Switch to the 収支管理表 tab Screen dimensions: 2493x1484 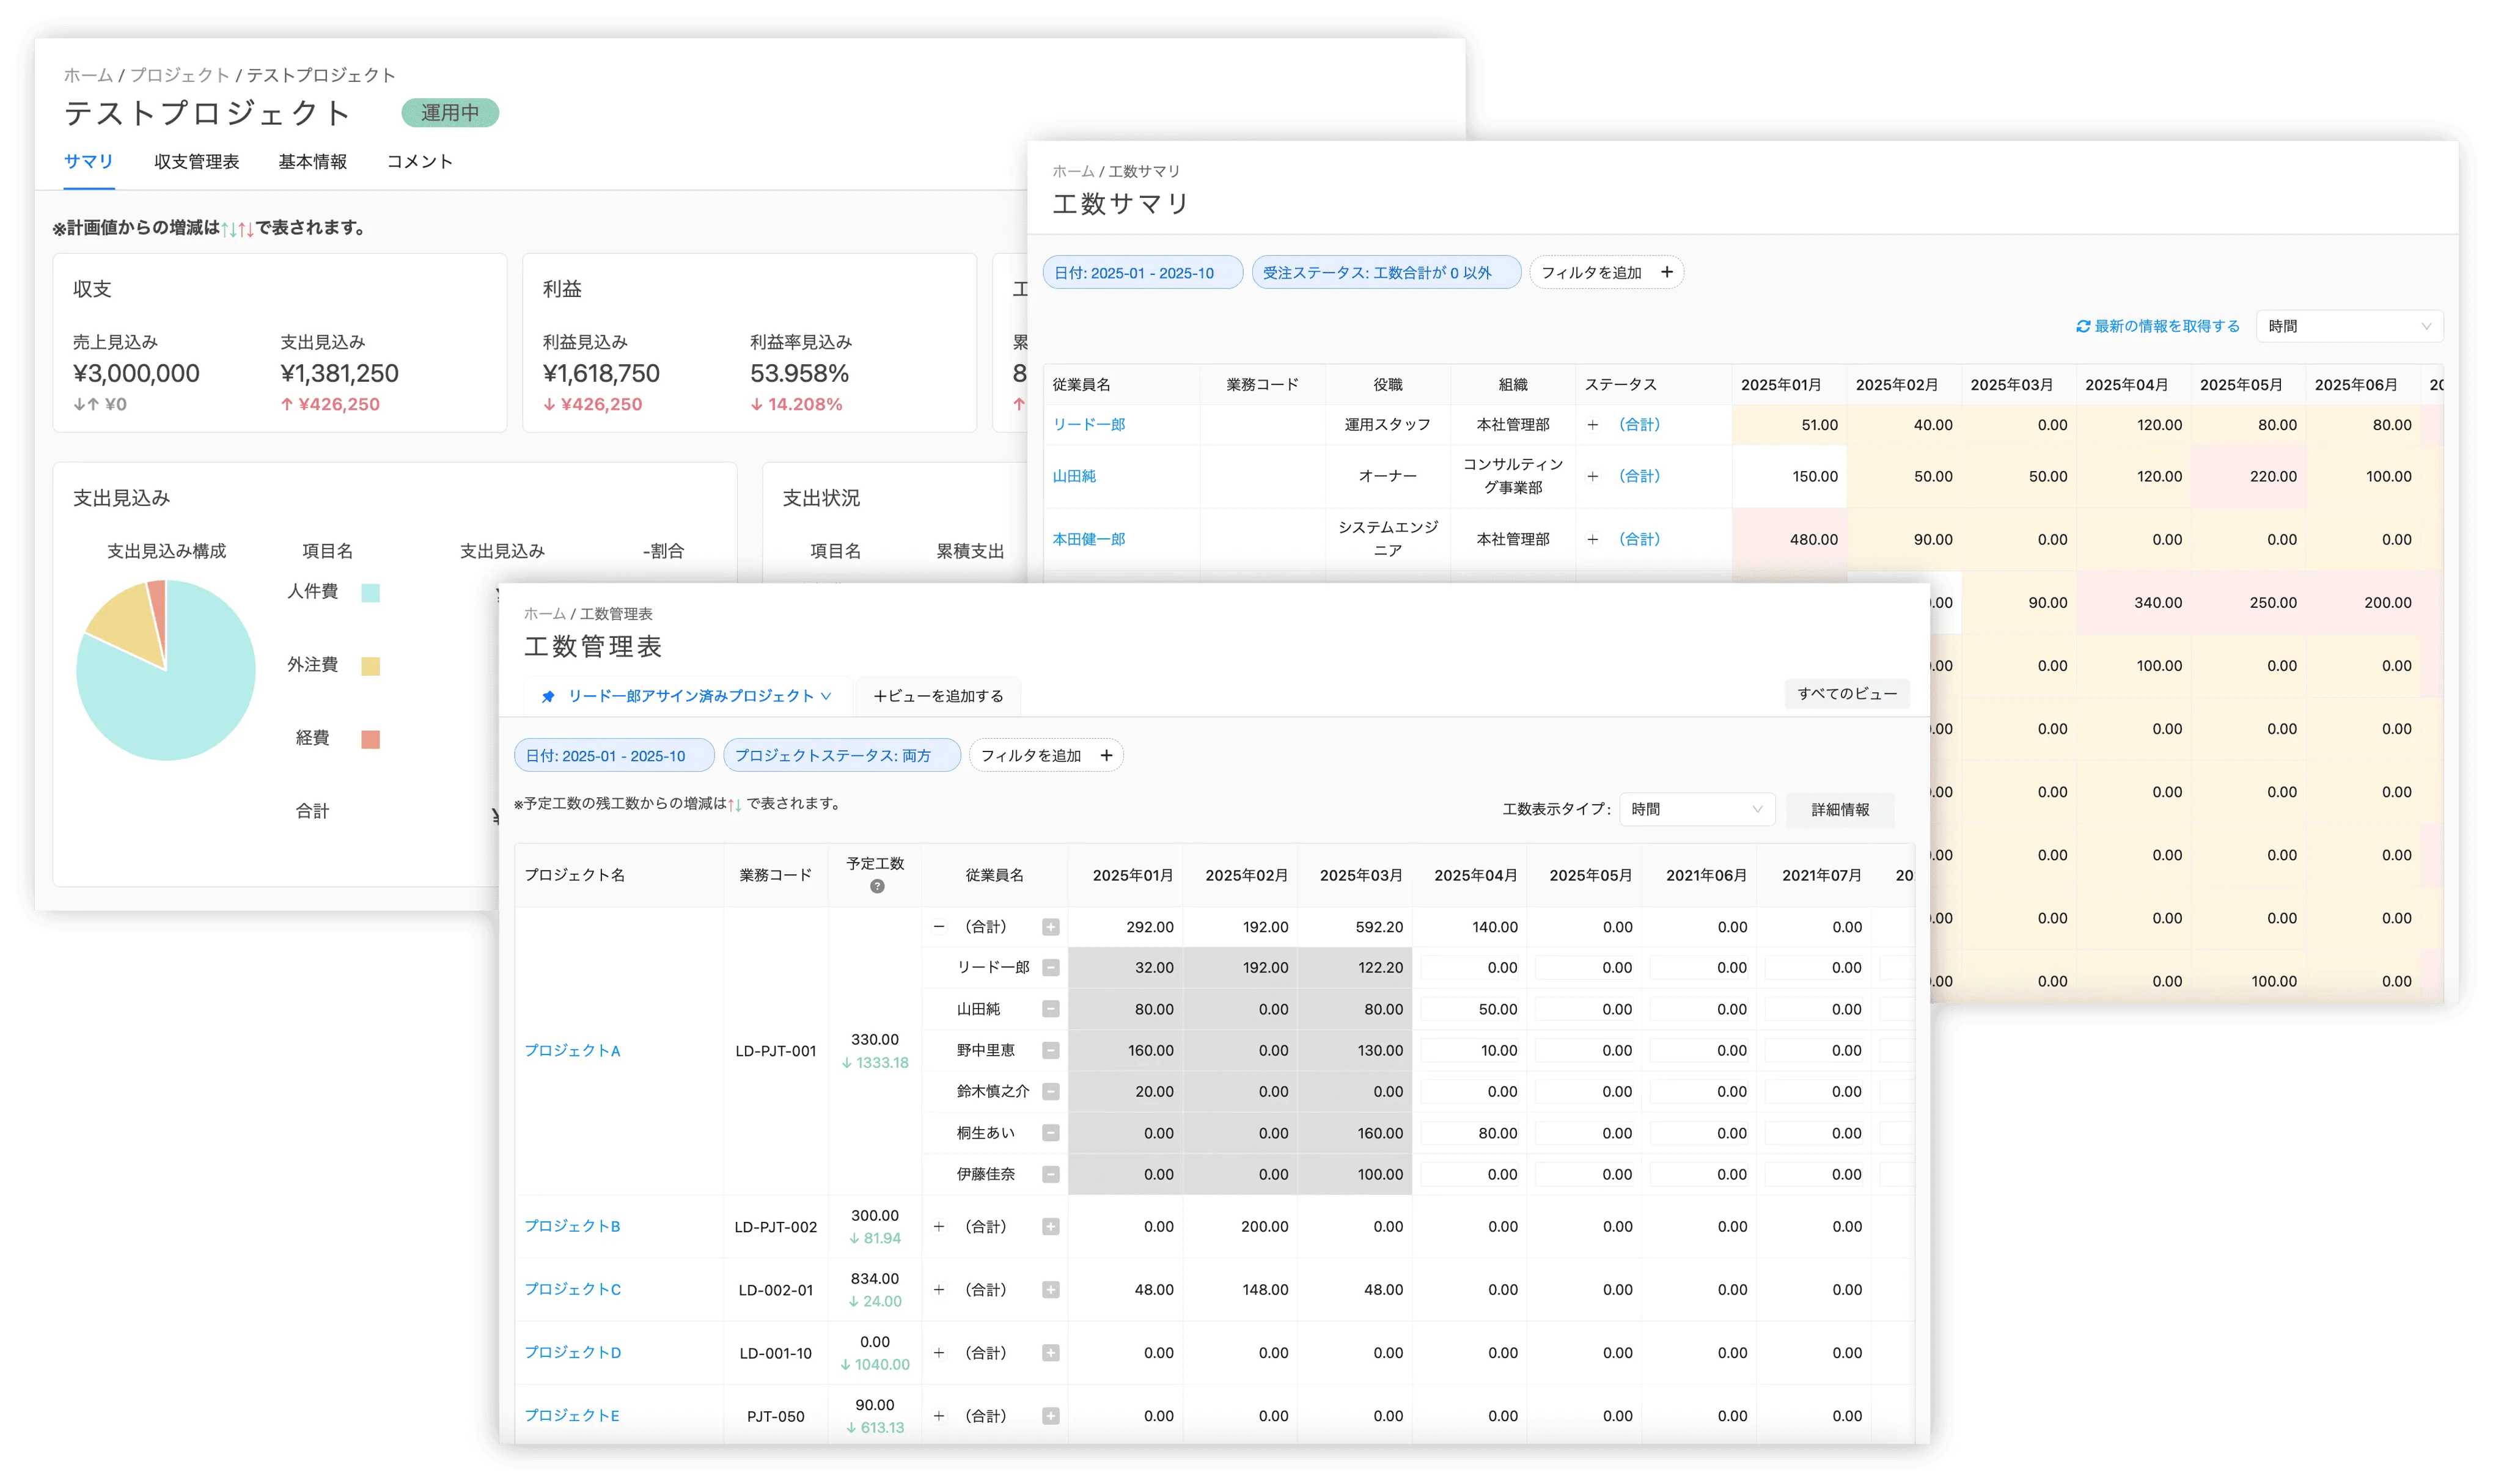coord(196,162)
